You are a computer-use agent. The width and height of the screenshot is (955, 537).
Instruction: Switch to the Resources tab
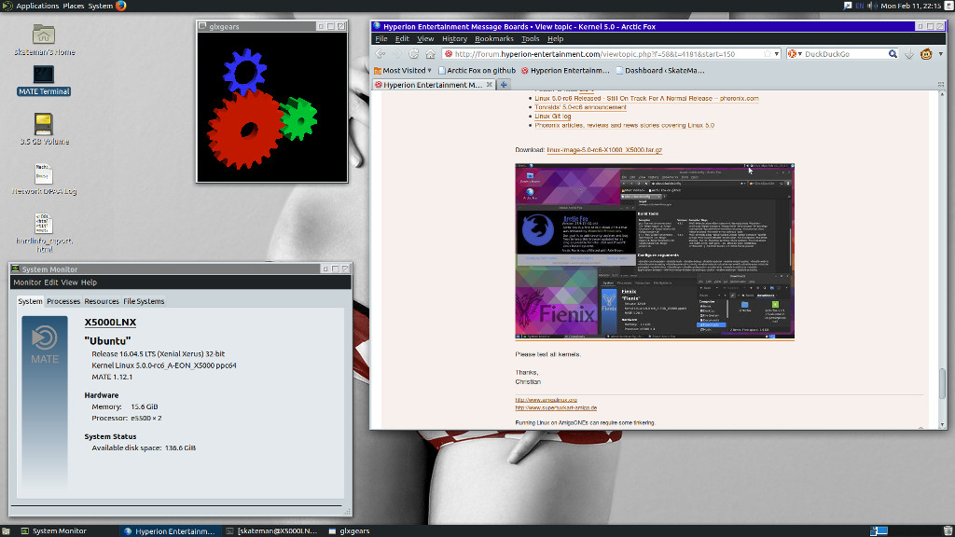[x=101, y=301]
